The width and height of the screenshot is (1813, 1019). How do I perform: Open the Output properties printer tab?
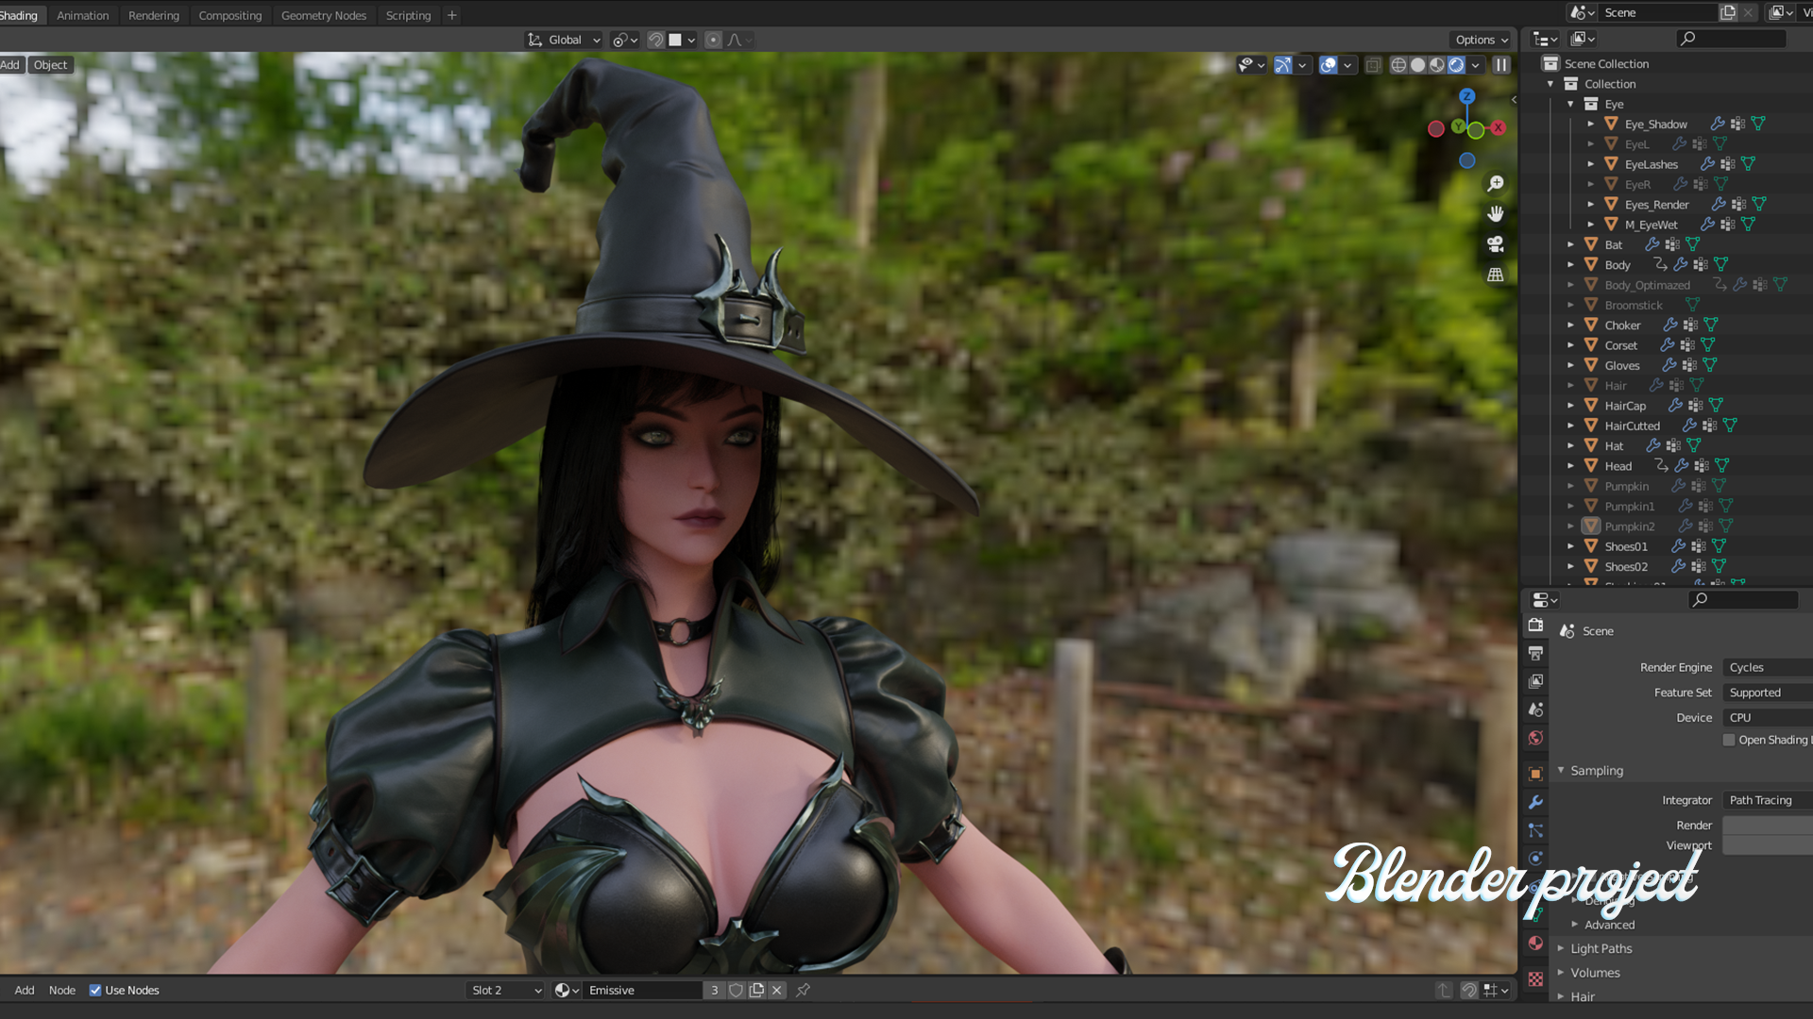[1536, 653]
